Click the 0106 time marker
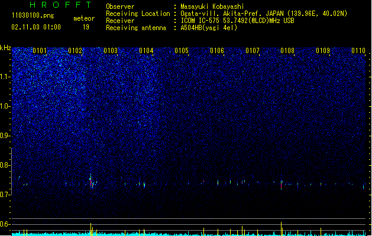 pos(217,51)
